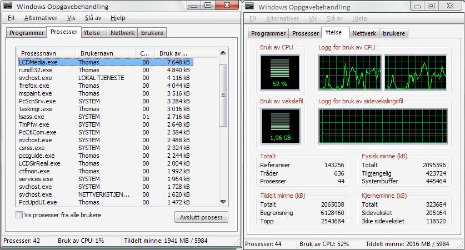465x250 pixels.
Task: Minimize the left Oppgavebehandling window
Action: [x=194, y=6]
